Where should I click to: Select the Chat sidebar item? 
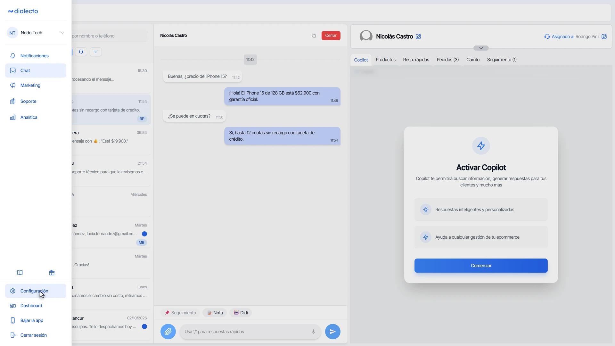(36, 70)
